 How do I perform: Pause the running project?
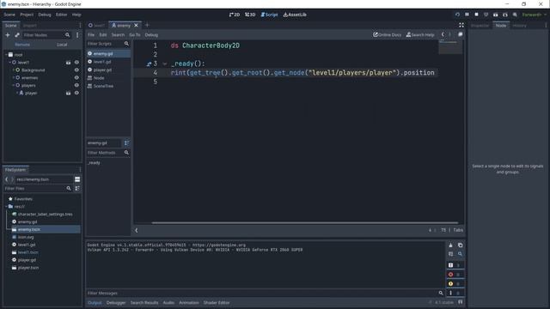click(x=467, y=15)
